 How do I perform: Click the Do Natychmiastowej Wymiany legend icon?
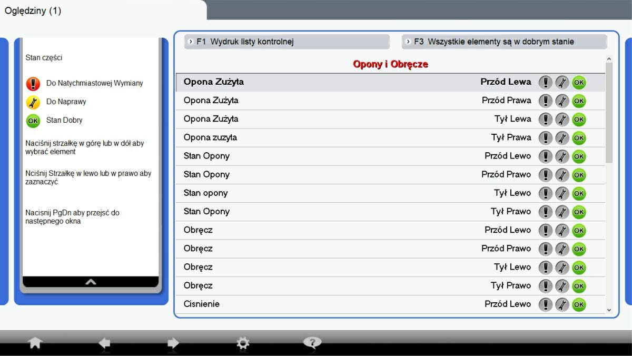pyautogui.click(x=33, y=83)
